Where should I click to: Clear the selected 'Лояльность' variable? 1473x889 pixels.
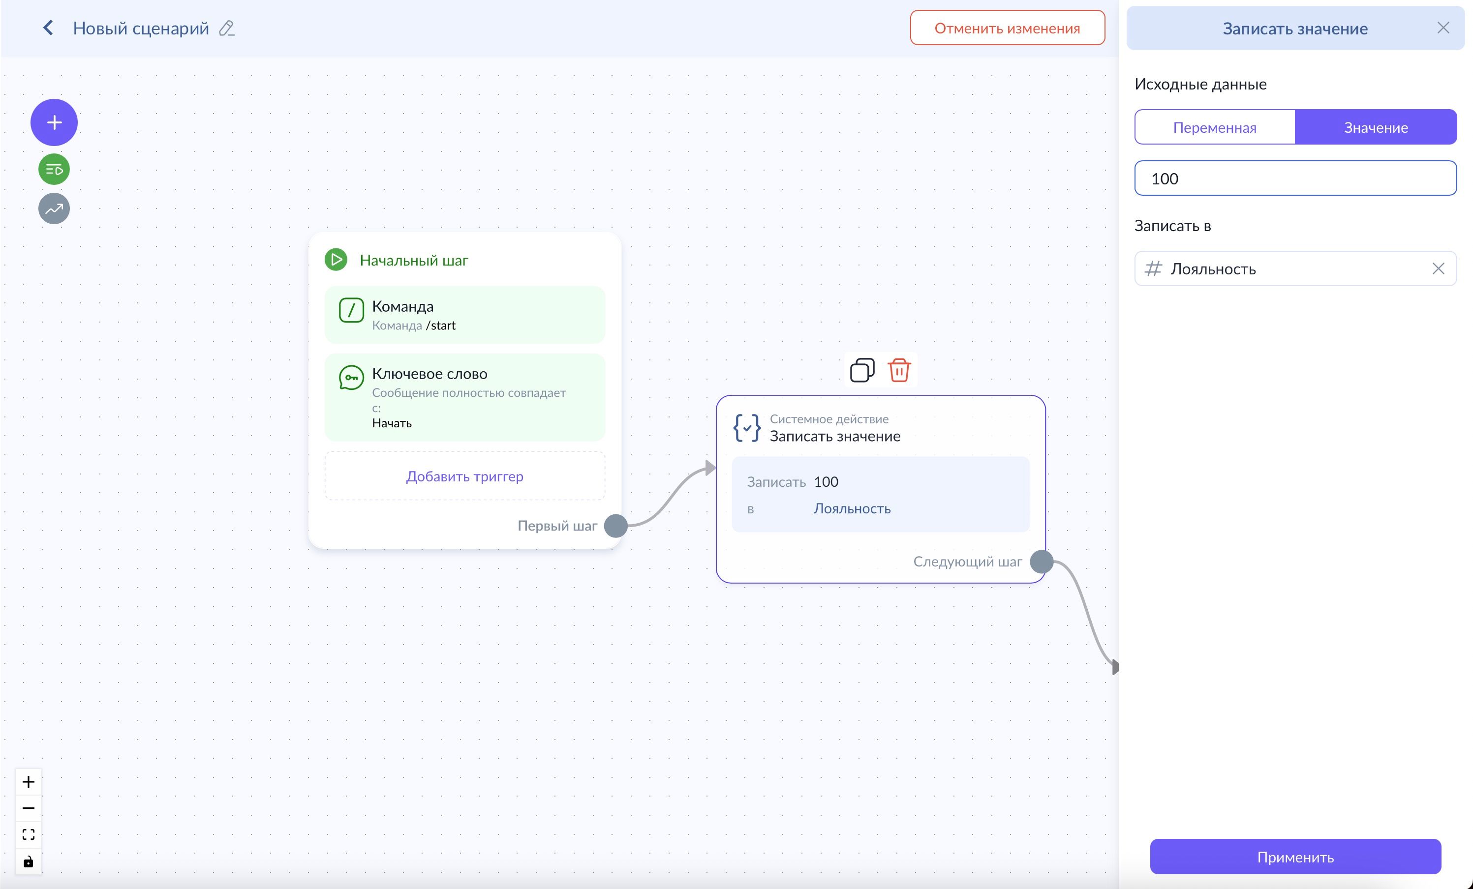(x=1438, y=269)
